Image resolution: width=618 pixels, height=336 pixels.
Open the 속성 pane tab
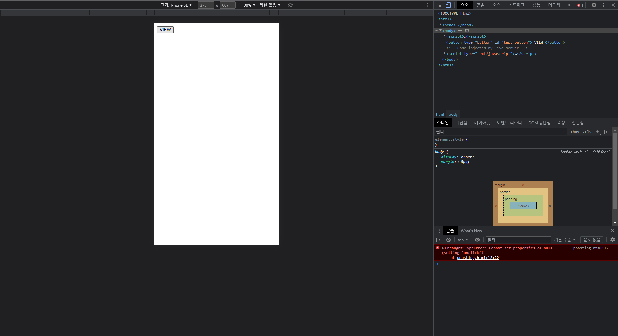pyautogui.click(x=561, y=123)
